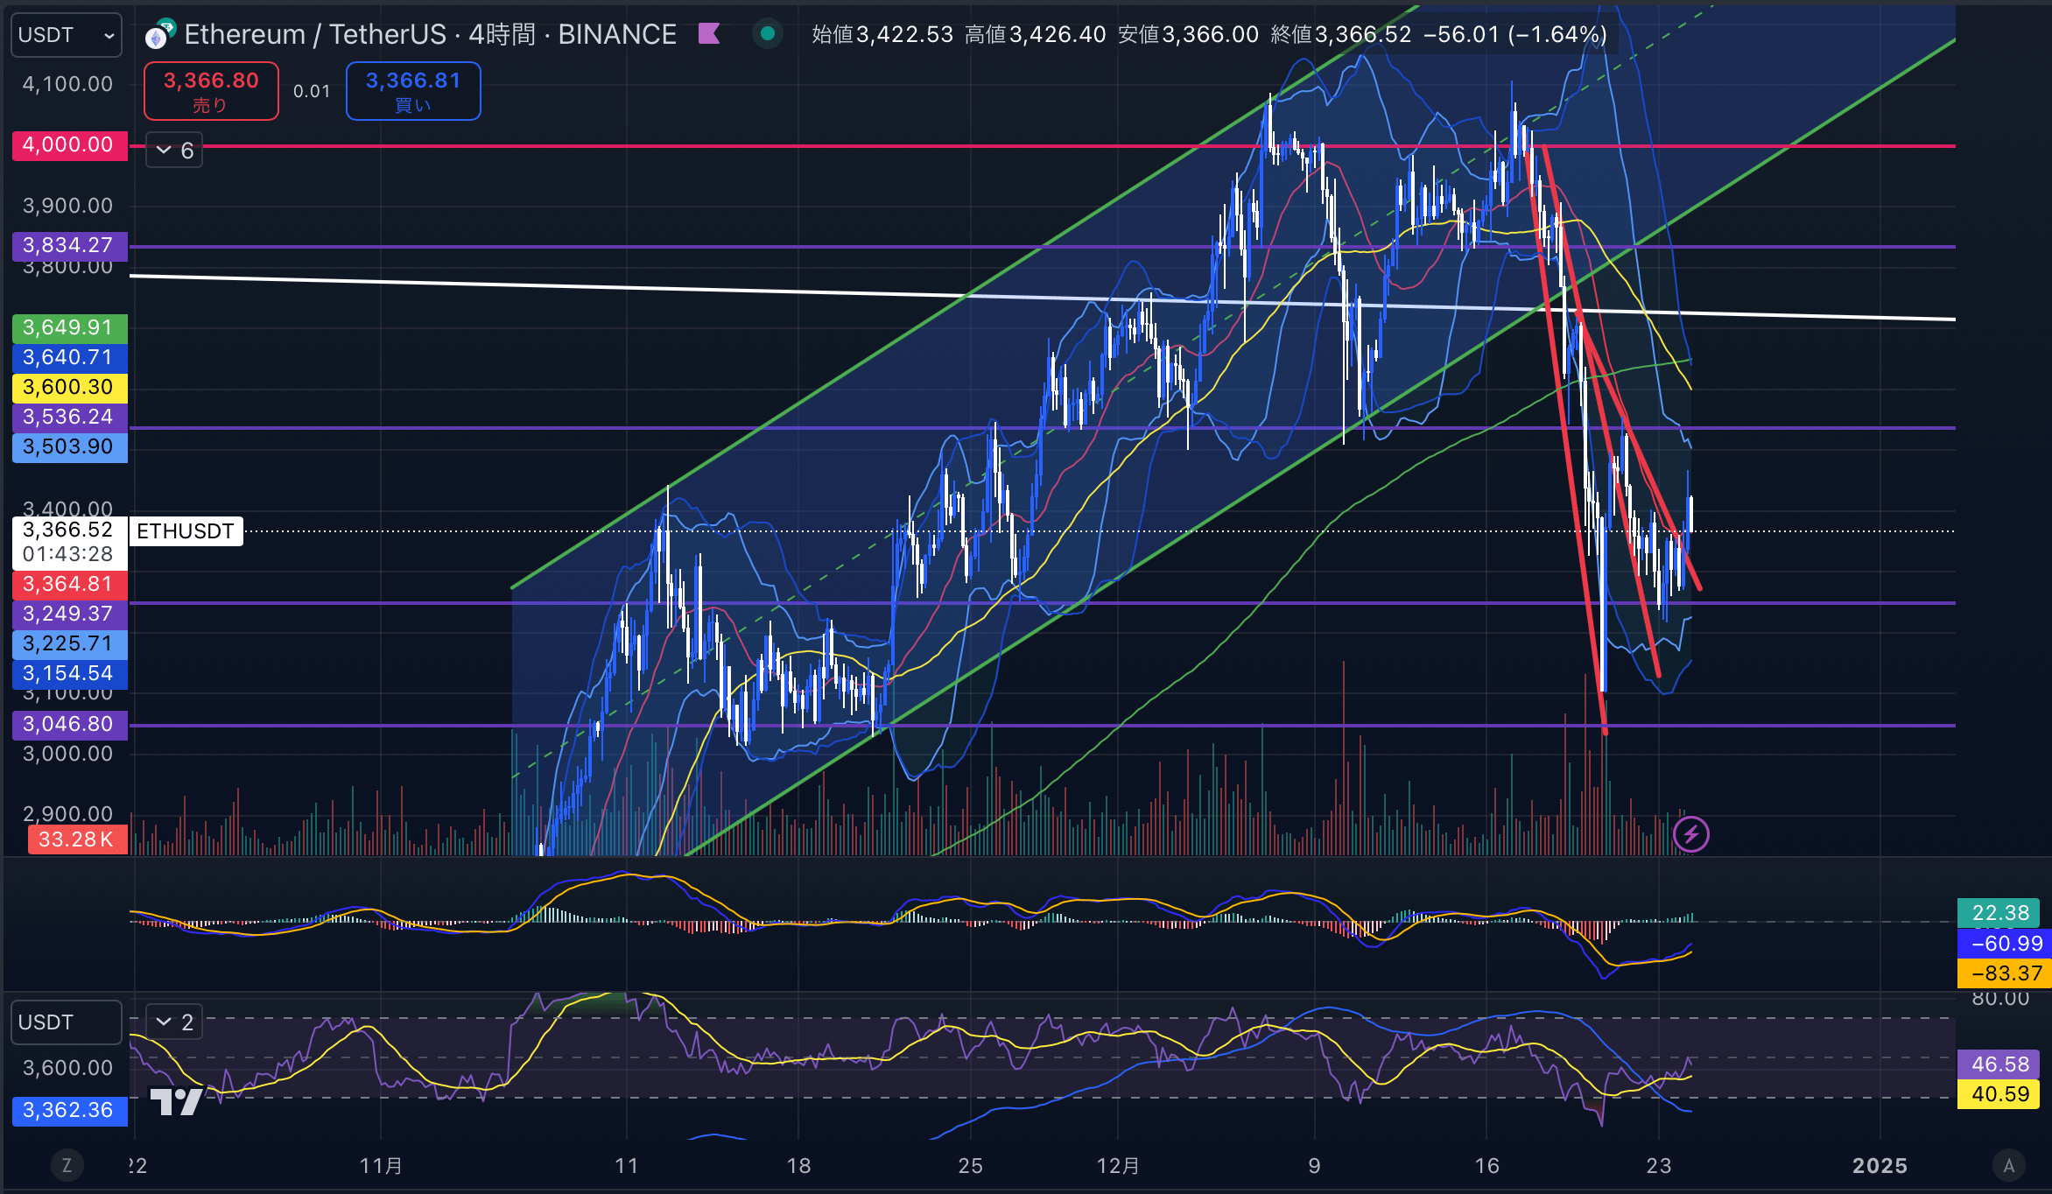The image size is (2052, 1194).
Task: Click the green market status dot
Action: (x=768, y=34)
